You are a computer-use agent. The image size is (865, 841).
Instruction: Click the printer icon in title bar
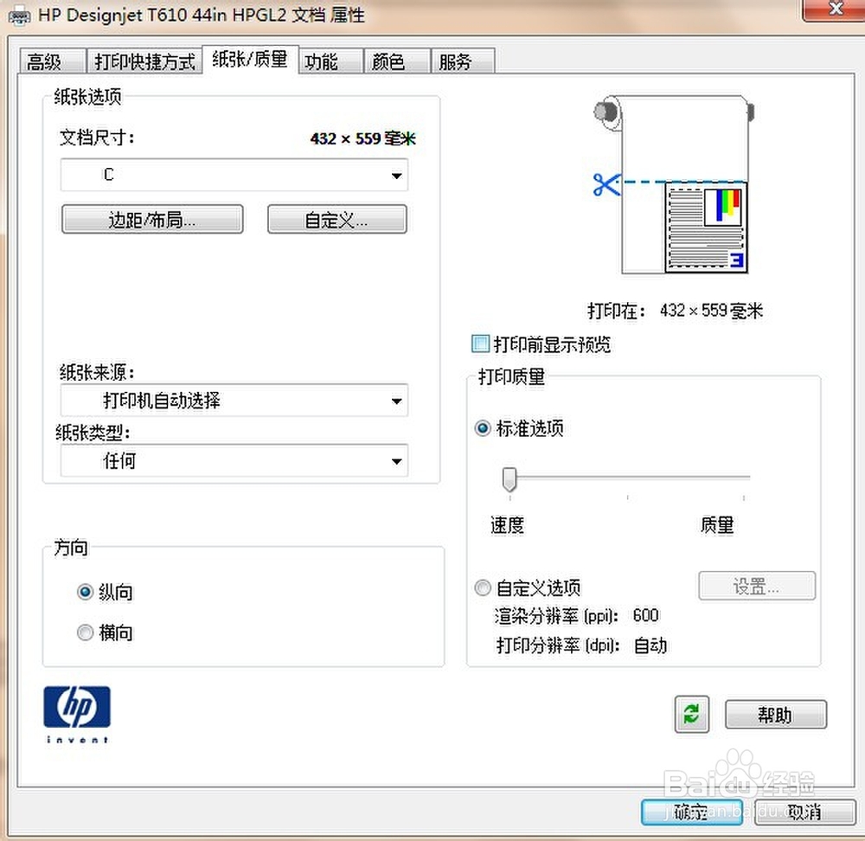click(x=19, y=16)
